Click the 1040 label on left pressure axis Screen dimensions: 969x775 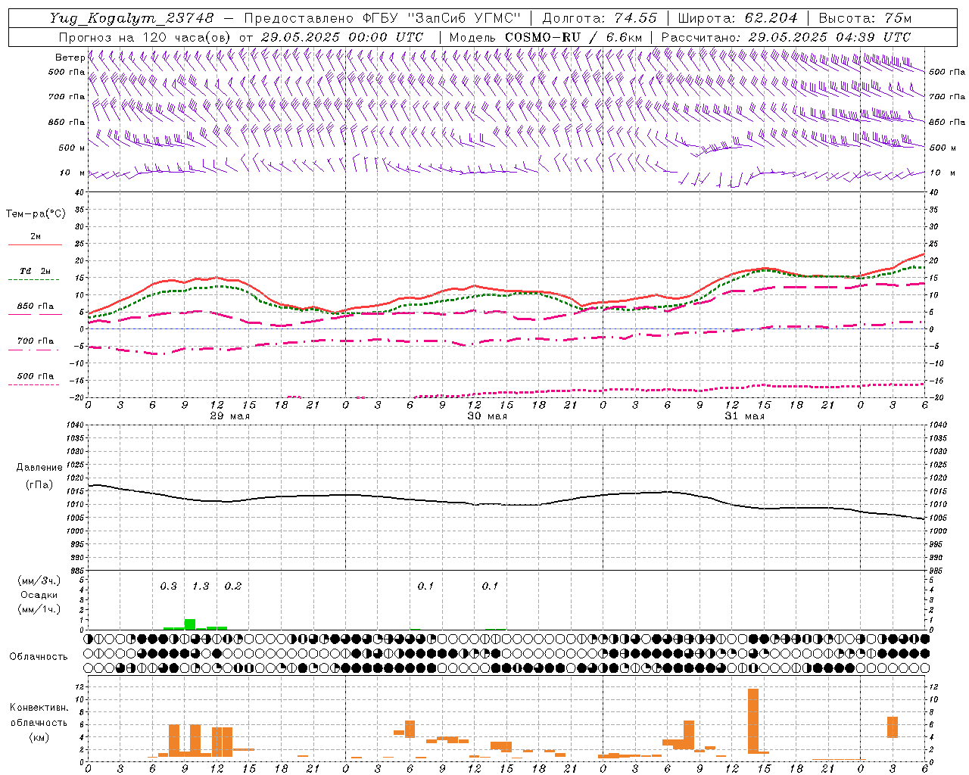coord(74,425)
